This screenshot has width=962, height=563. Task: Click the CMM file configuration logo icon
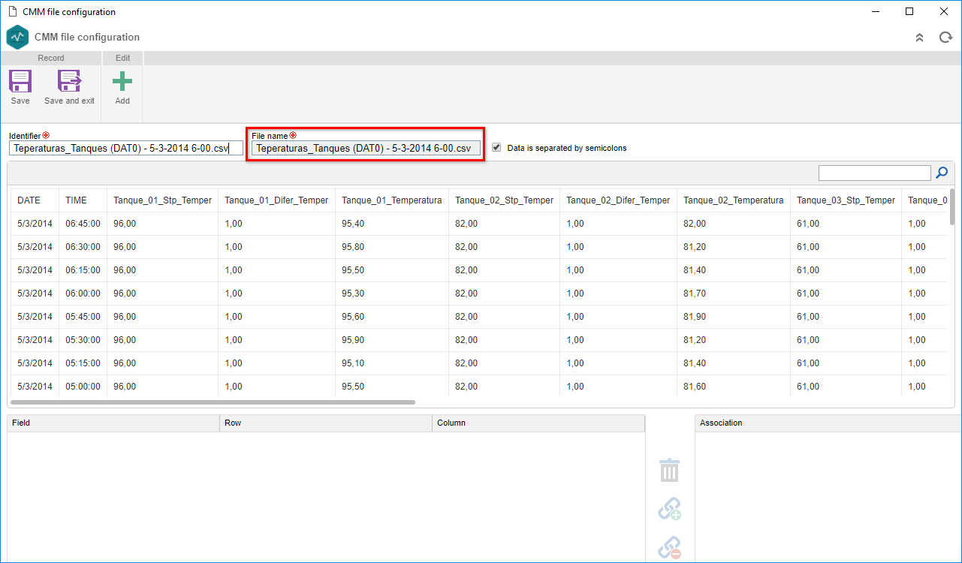click(17, 37)
